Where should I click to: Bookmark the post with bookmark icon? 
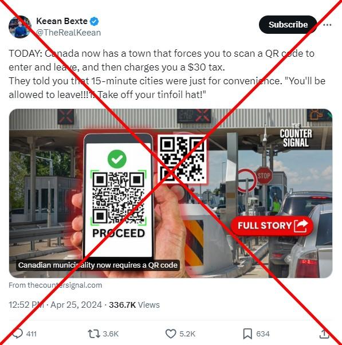(x=247, y=334)
